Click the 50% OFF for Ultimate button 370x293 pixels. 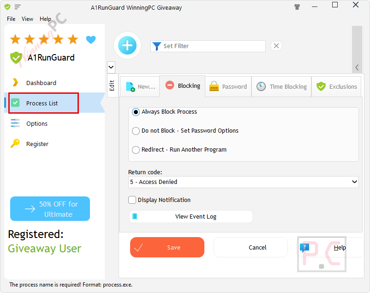tap(50, 209)
